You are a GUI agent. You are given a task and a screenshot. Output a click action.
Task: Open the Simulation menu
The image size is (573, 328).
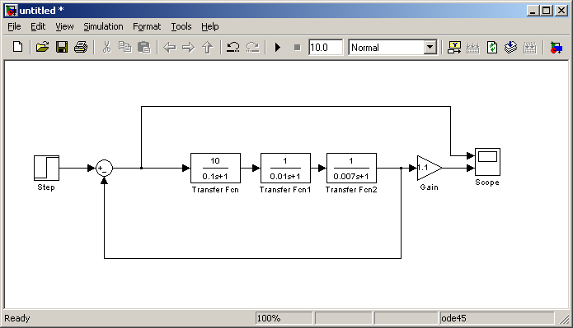coord(103,26)
